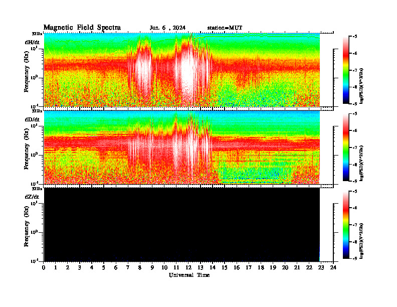Click hour tick label "4" on the time axis
The width and height of the screenshot is (397, 307).
(92, 268)
